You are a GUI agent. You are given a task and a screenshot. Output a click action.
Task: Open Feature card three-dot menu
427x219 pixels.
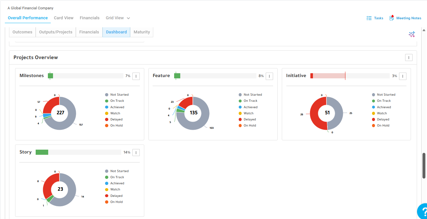pyautogui.click(x=269, y=76)
